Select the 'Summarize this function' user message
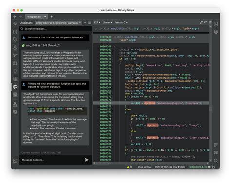Viewport: 231px width, 184px height. [56, 37]
